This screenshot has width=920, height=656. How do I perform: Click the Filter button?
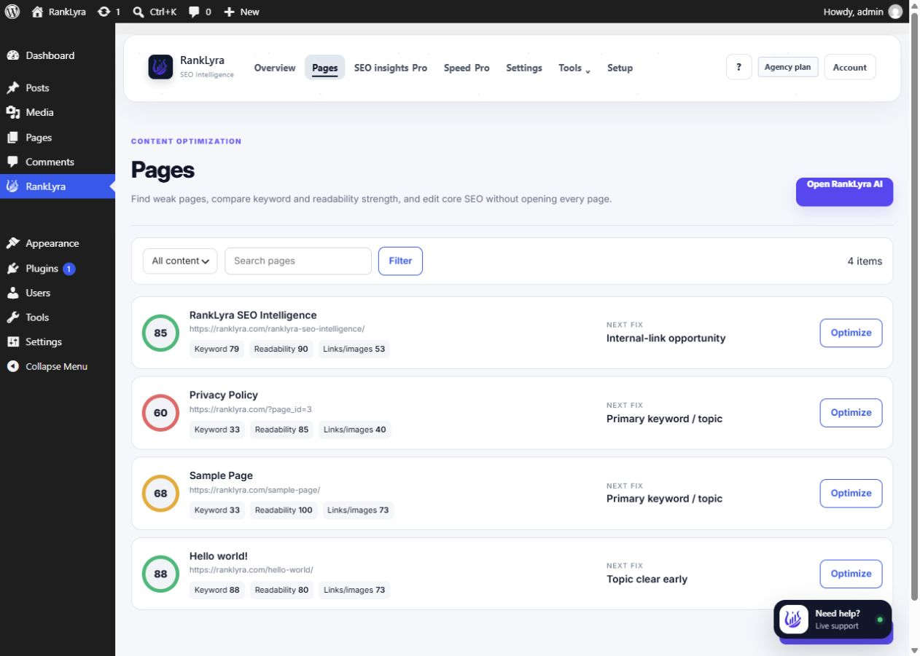click(400, 261)
